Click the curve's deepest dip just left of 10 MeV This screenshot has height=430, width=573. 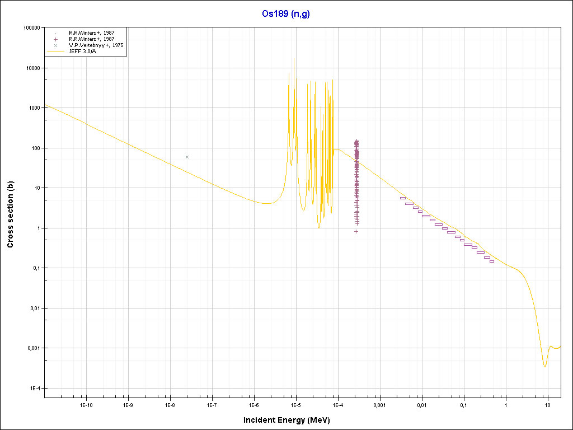pyautogui.click(x=544, y=367)
